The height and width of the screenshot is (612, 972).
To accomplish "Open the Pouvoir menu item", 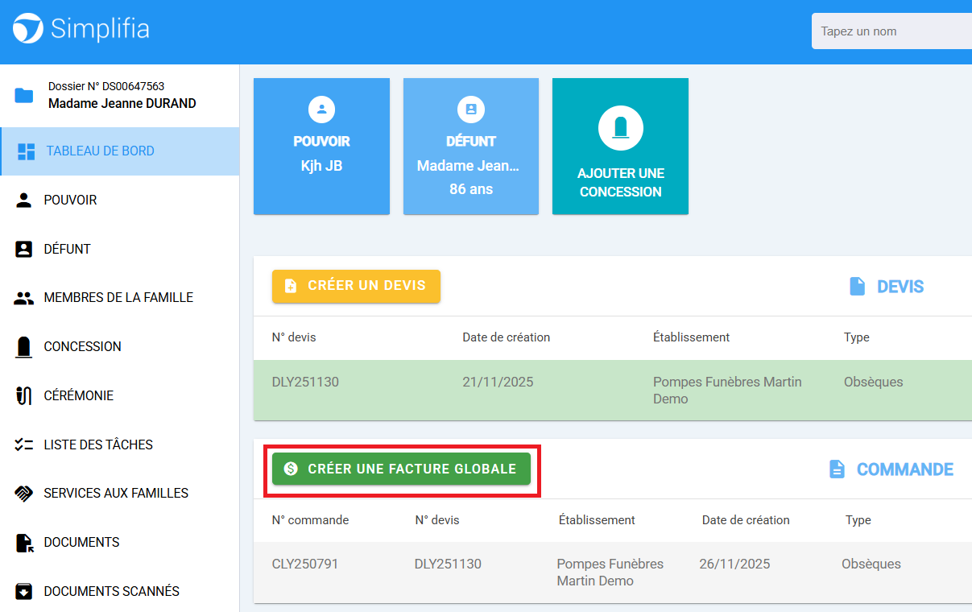I will tap(70, 200).
